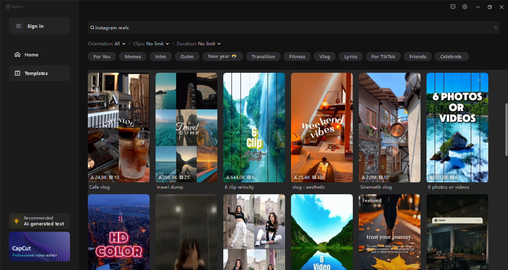Viewport: 508px width, 270px height.
Task: Open the Sinematik vlog template thumbnail
Action: [389, 127]
